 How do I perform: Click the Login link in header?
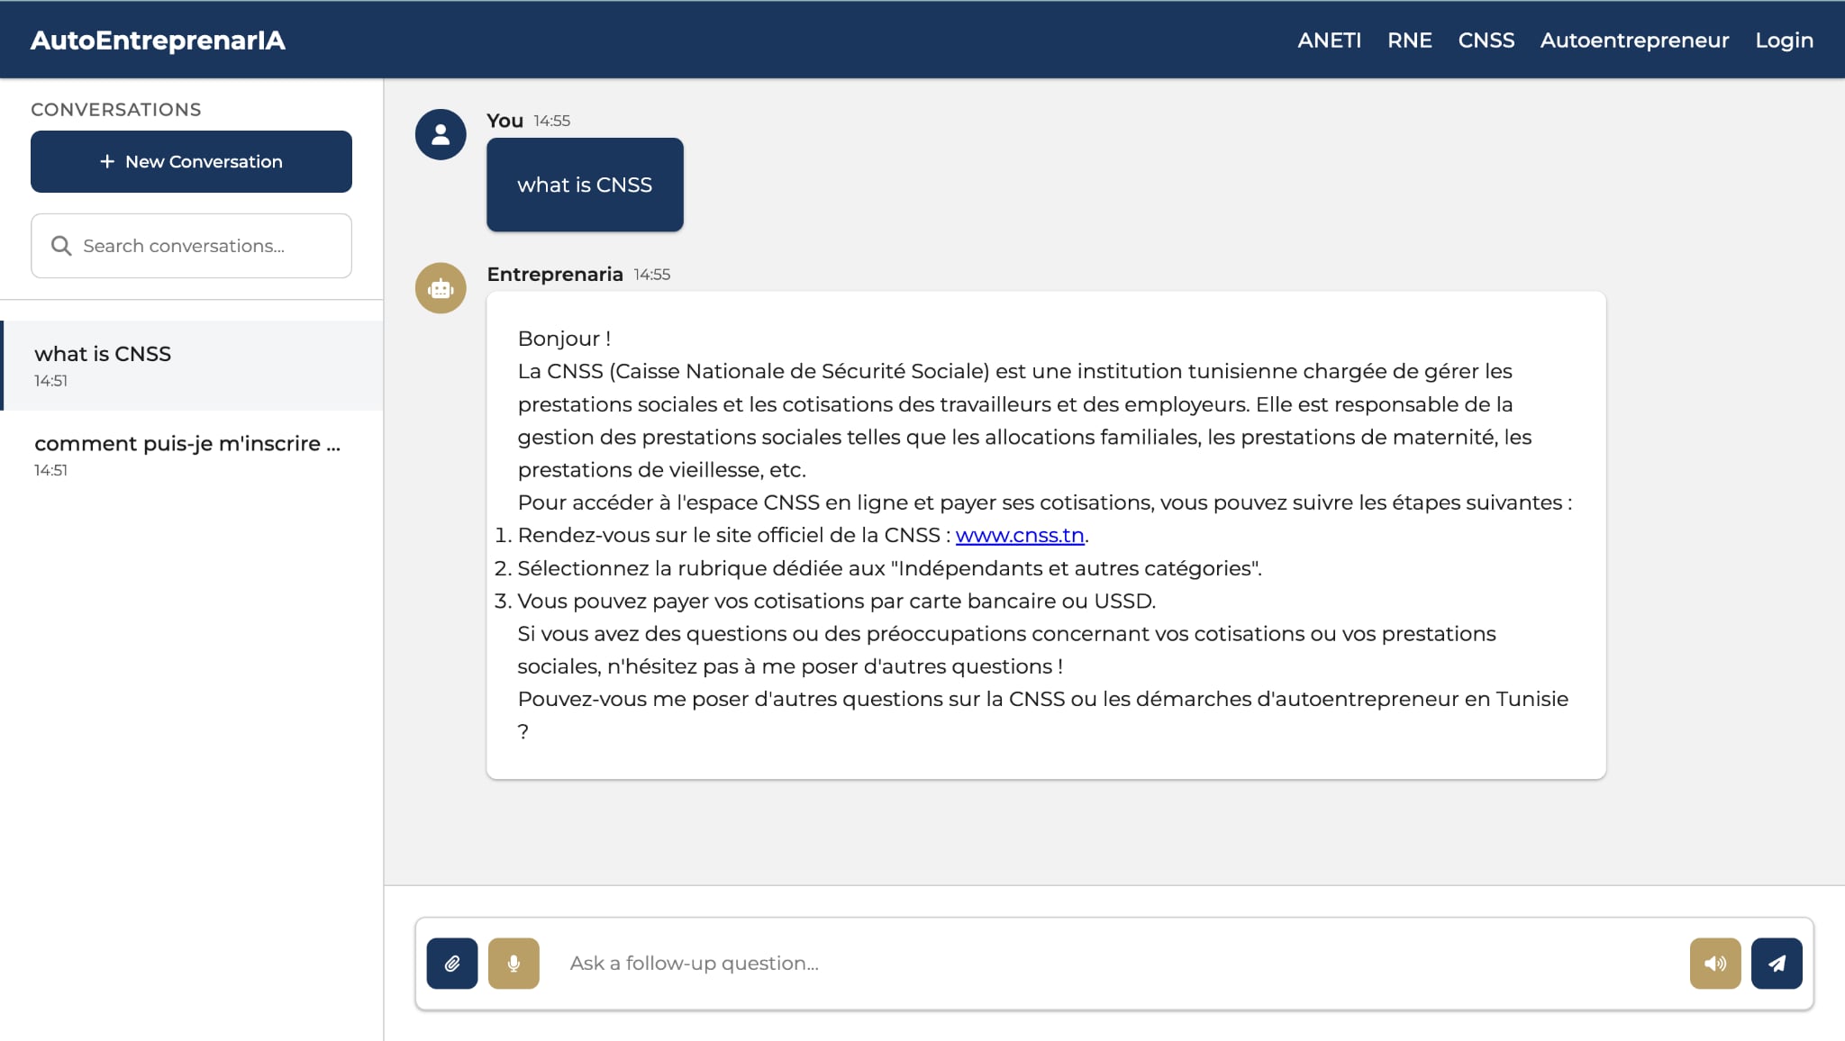[x=1784, y=41]
